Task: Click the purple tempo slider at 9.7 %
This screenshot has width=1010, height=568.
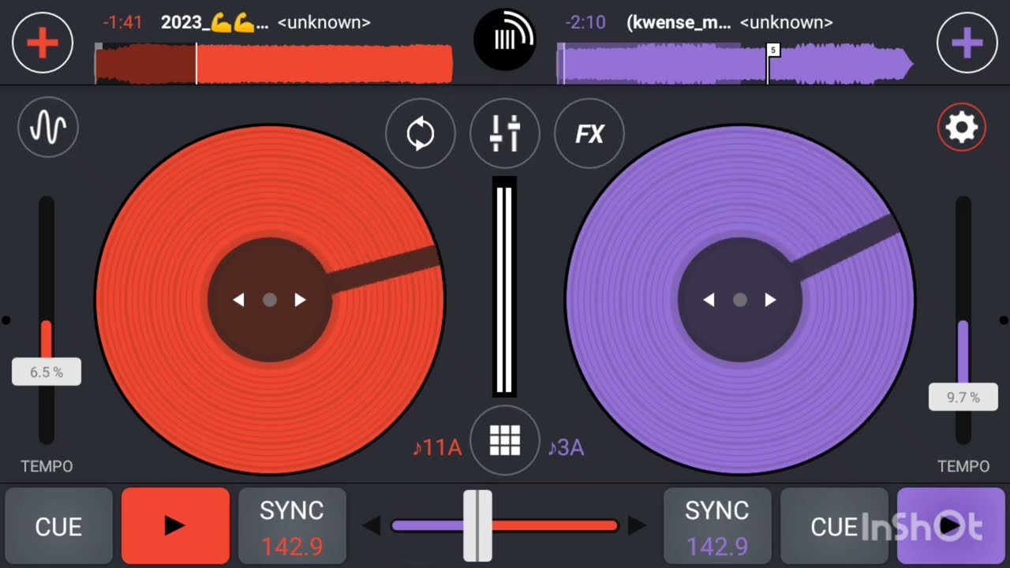Action: 963,397
